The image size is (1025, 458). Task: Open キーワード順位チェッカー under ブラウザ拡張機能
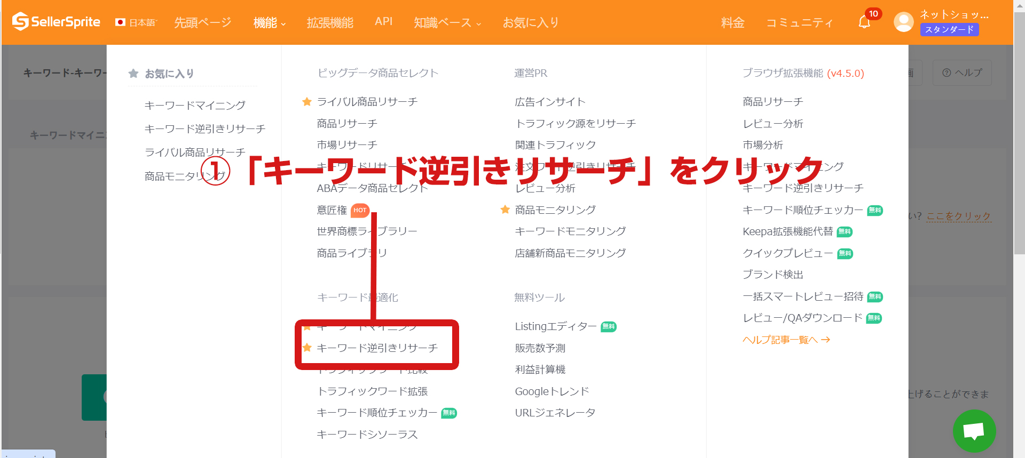click(x=803, y=210)
